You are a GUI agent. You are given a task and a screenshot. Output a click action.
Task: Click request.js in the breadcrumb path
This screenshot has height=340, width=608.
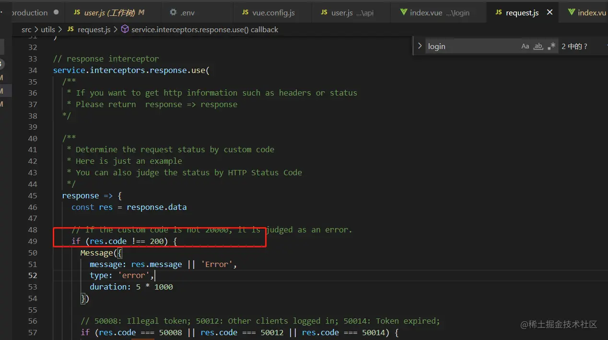(x=94, y=30)
